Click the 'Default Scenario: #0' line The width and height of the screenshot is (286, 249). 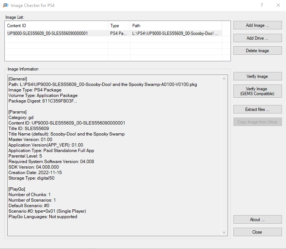(29, 206)
